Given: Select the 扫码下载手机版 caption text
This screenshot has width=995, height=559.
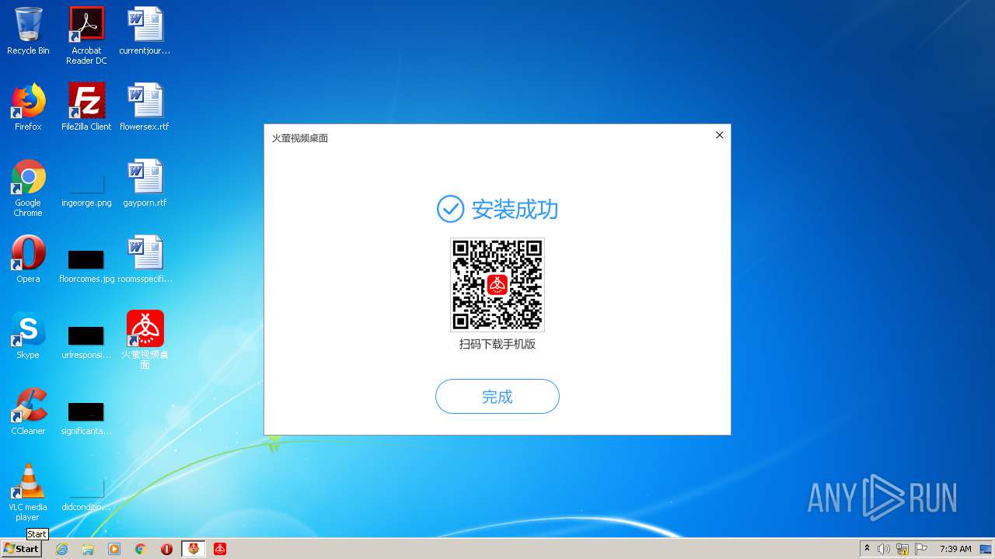Looking at the screenshot, I should pyautogui.click(x=497, y=344).
